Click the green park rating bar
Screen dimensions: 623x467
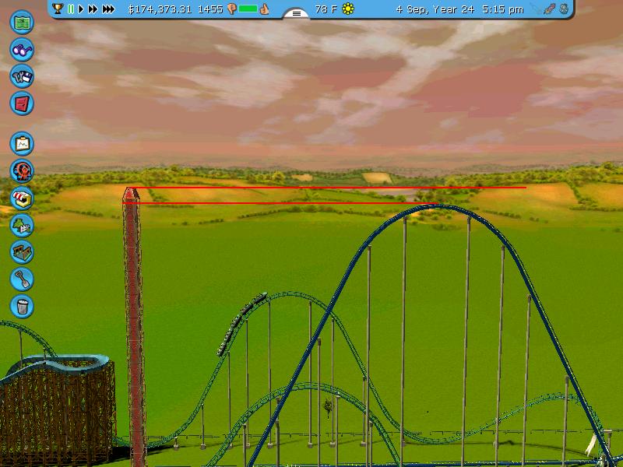coord(248,9)
